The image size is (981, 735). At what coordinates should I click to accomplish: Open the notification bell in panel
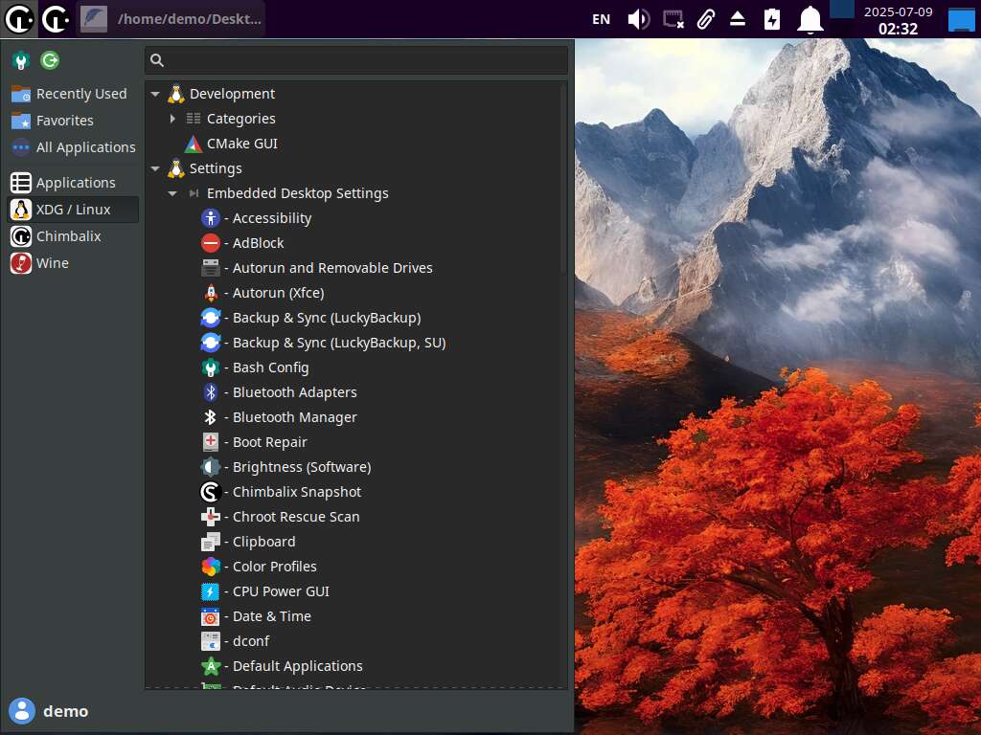click(x=810, y=19)
